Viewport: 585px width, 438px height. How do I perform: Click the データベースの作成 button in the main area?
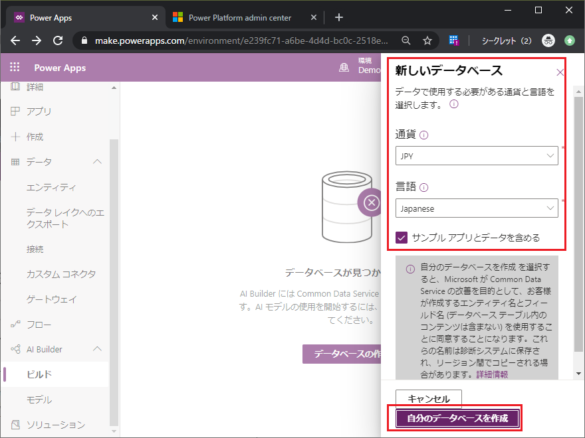342,354
